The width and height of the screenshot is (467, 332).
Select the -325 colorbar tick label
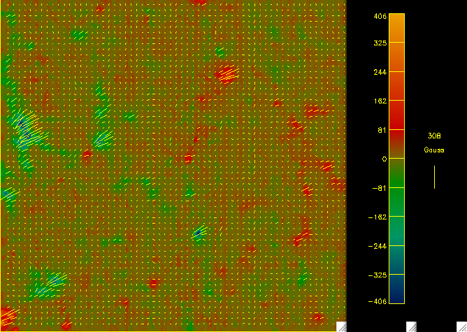click(x=378, y=275)
